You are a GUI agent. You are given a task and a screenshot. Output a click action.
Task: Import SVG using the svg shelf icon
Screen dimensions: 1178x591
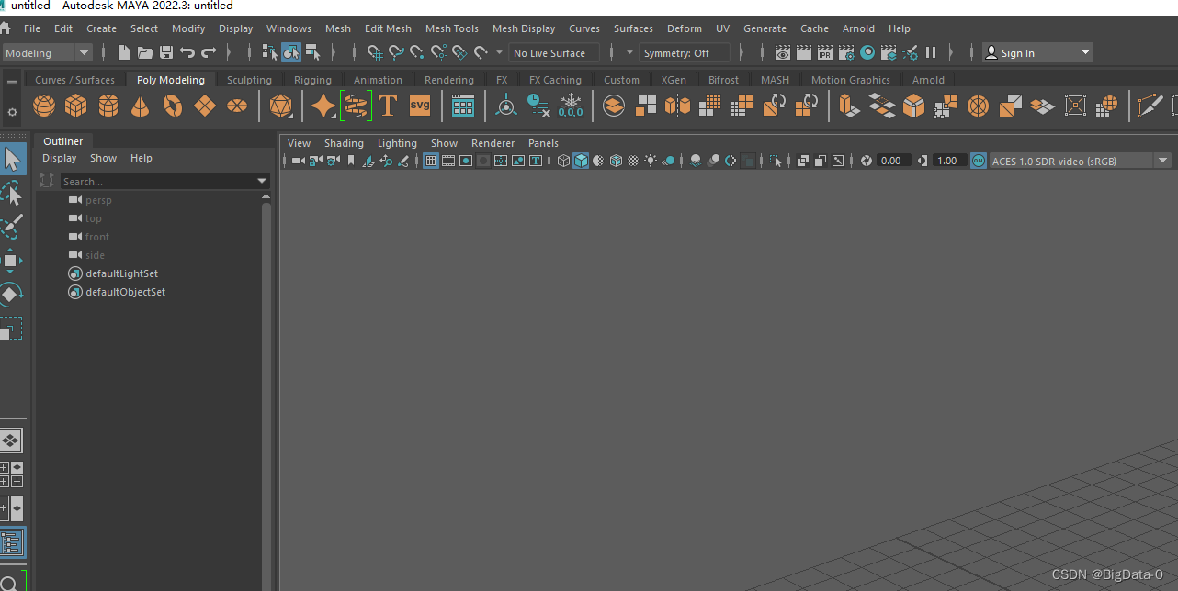coord(420,106)
